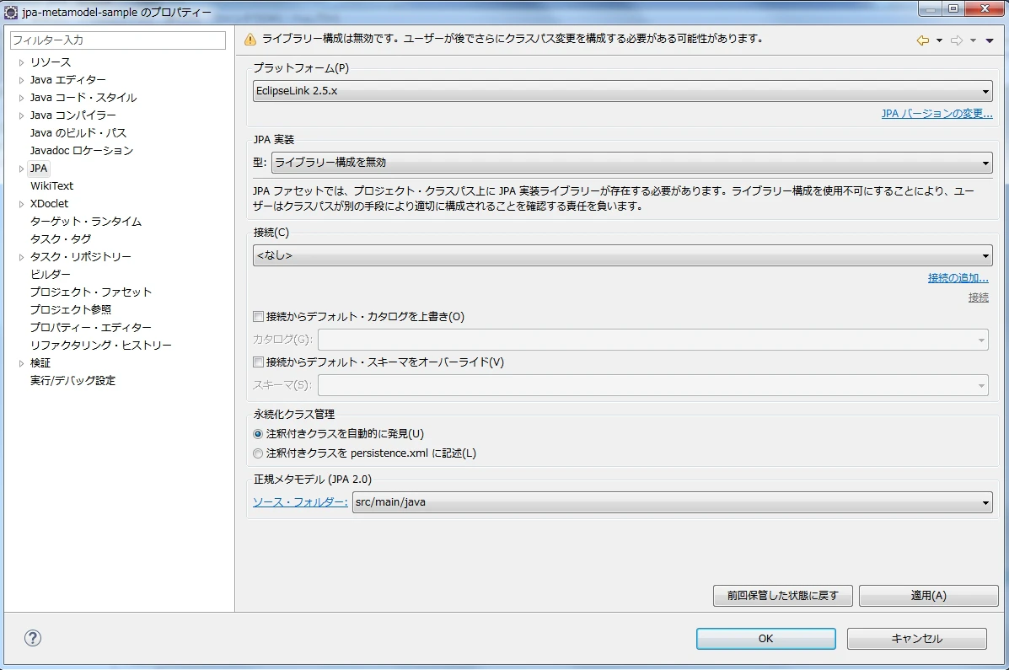Open the プラットフォーム EclipseLink 2.5.x dropdown

622,91
